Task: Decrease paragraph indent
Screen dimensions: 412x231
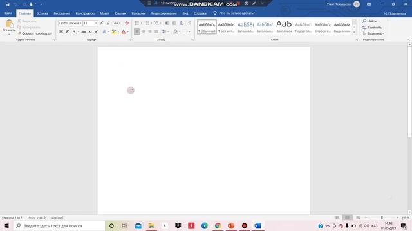Action: [x=167, y=23]
